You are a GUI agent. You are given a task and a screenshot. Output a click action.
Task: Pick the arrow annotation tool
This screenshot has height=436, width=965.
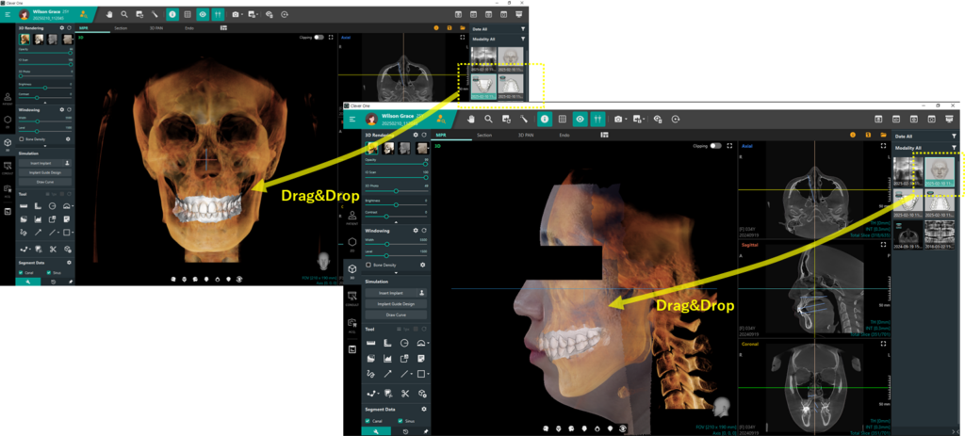tap(386, 374)
